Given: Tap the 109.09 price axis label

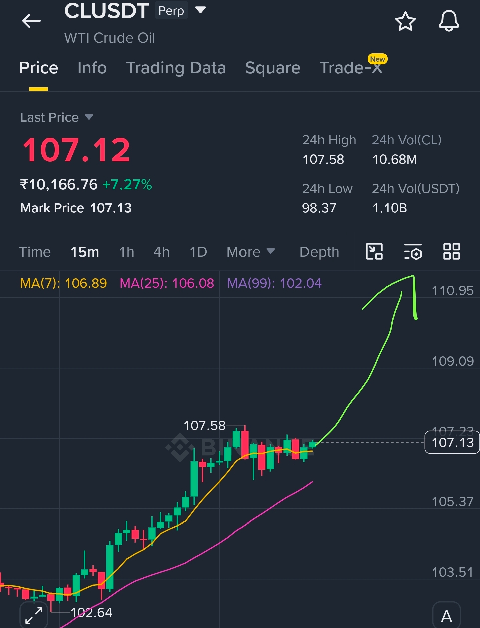Looking at the screenshot, I should point(453,361).
